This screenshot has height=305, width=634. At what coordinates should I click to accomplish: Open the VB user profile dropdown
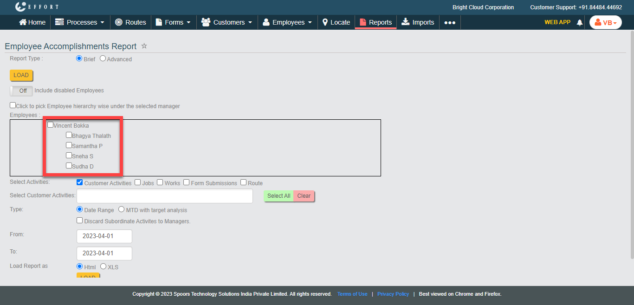[605, 22]
